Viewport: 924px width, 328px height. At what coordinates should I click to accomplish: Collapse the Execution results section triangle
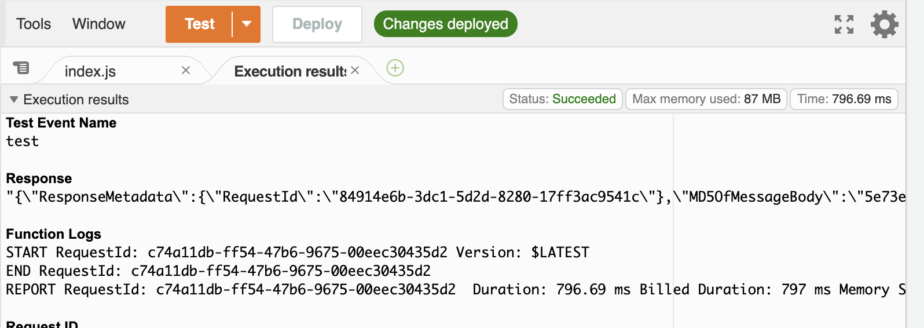click(x=14, y=100)
